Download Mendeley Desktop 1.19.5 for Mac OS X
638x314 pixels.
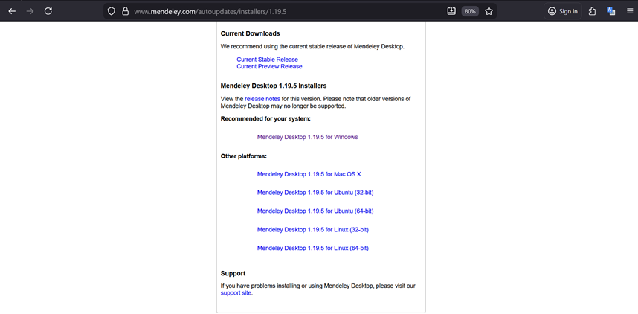point(309,174)
